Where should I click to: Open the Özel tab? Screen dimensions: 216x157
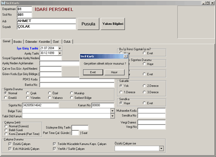point(56,42)
